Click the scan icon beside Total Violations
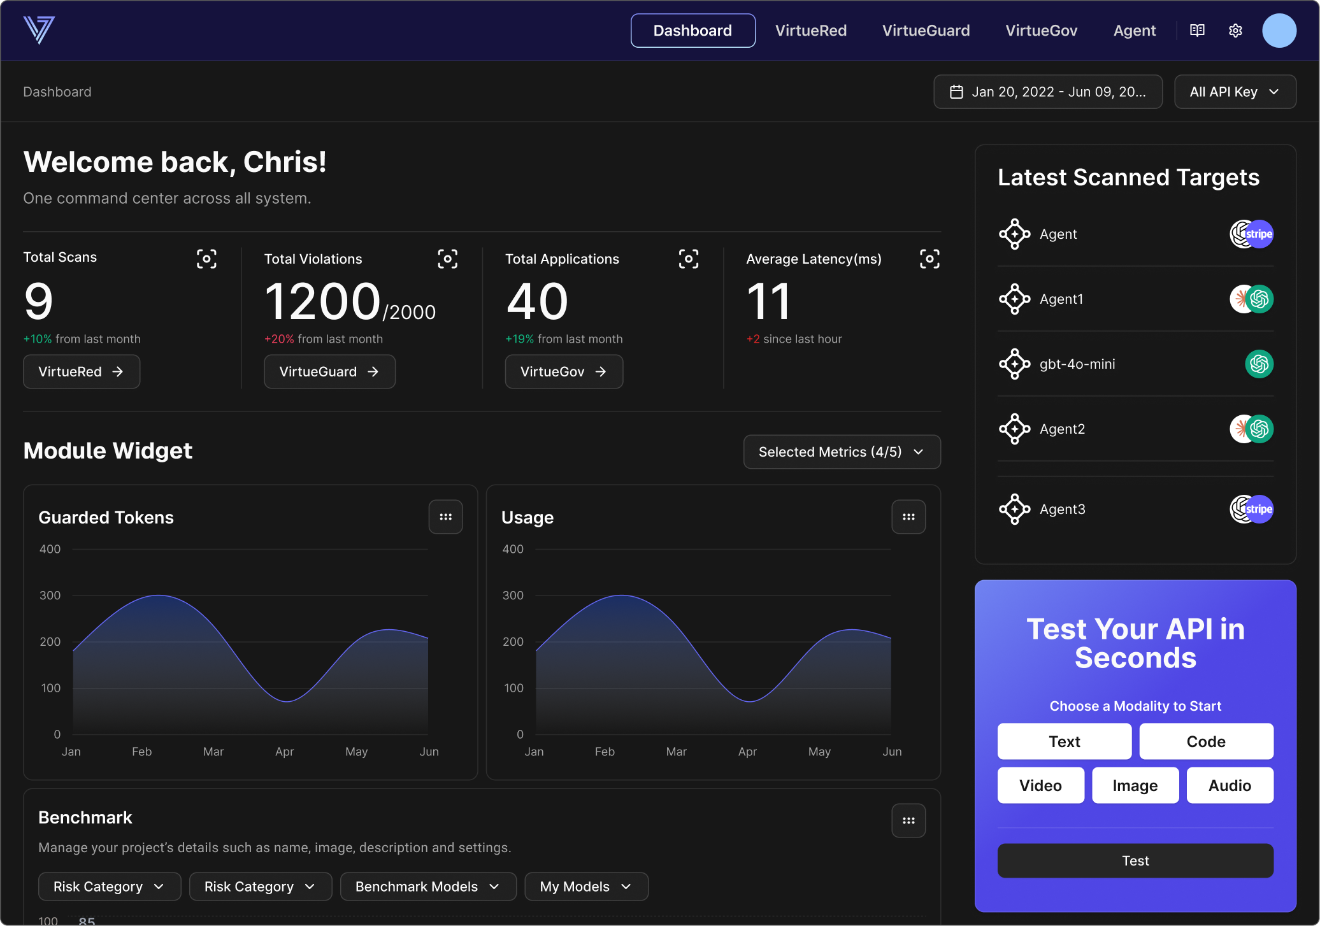Viewport: 1320px width, 926px height. click(x=447, y=259)
